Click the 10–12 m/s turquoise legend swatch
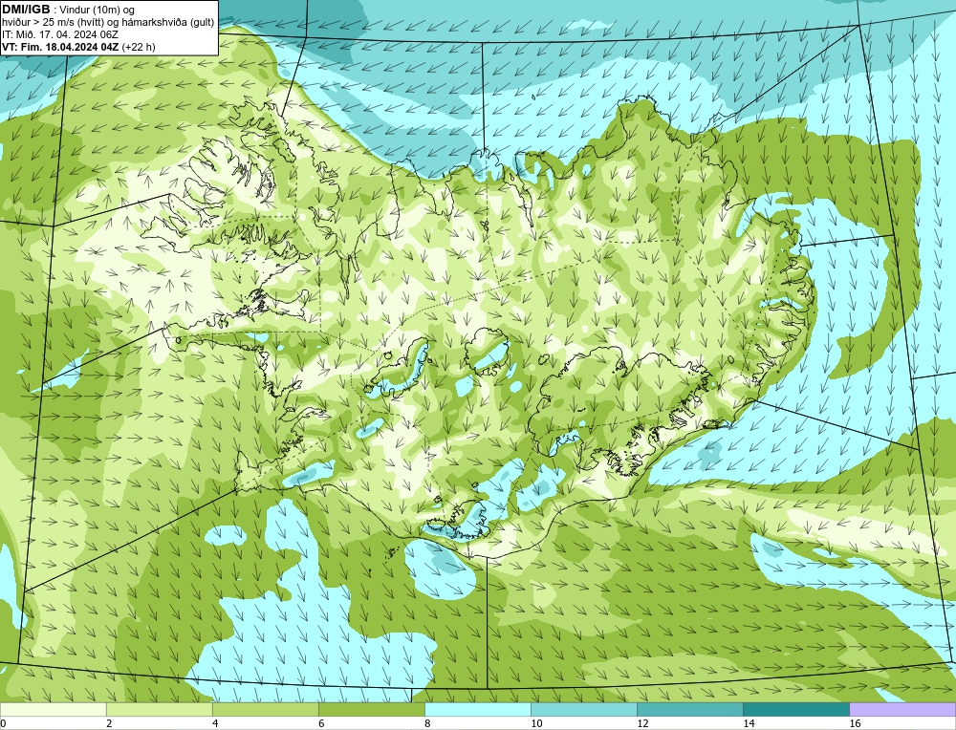 (x=583, y=709)
